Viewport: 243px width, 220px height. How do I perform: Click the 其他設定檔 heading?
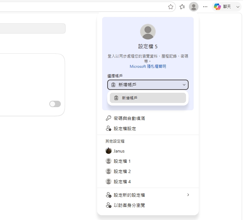115,141
